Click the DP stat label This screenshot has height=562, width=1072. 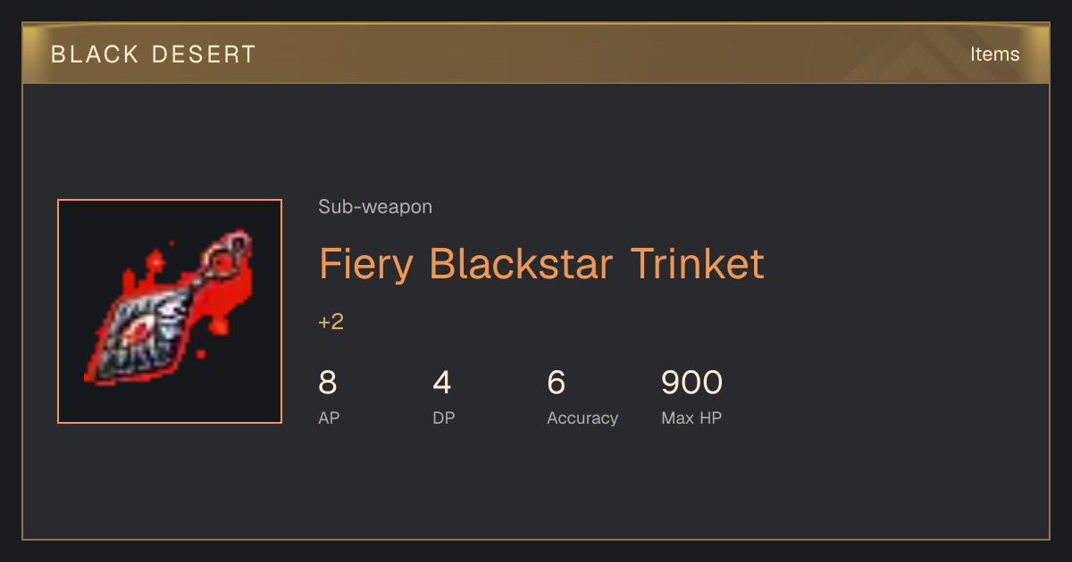coord(444,417)
